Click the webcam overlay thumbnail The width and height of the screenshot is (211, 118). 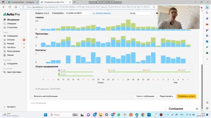pos(179,17)
